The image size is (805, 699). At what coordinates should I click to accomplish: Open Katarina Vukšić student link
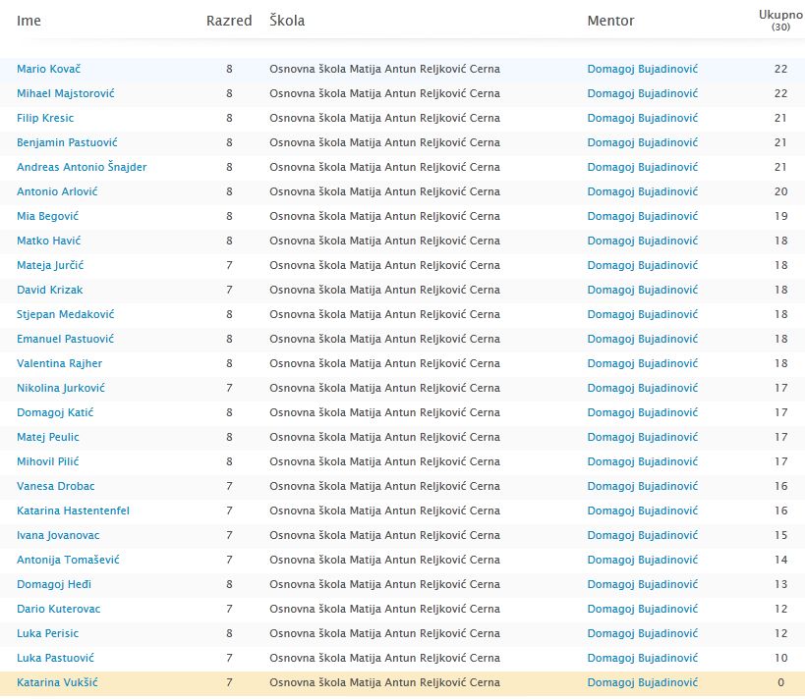[57, 682]
